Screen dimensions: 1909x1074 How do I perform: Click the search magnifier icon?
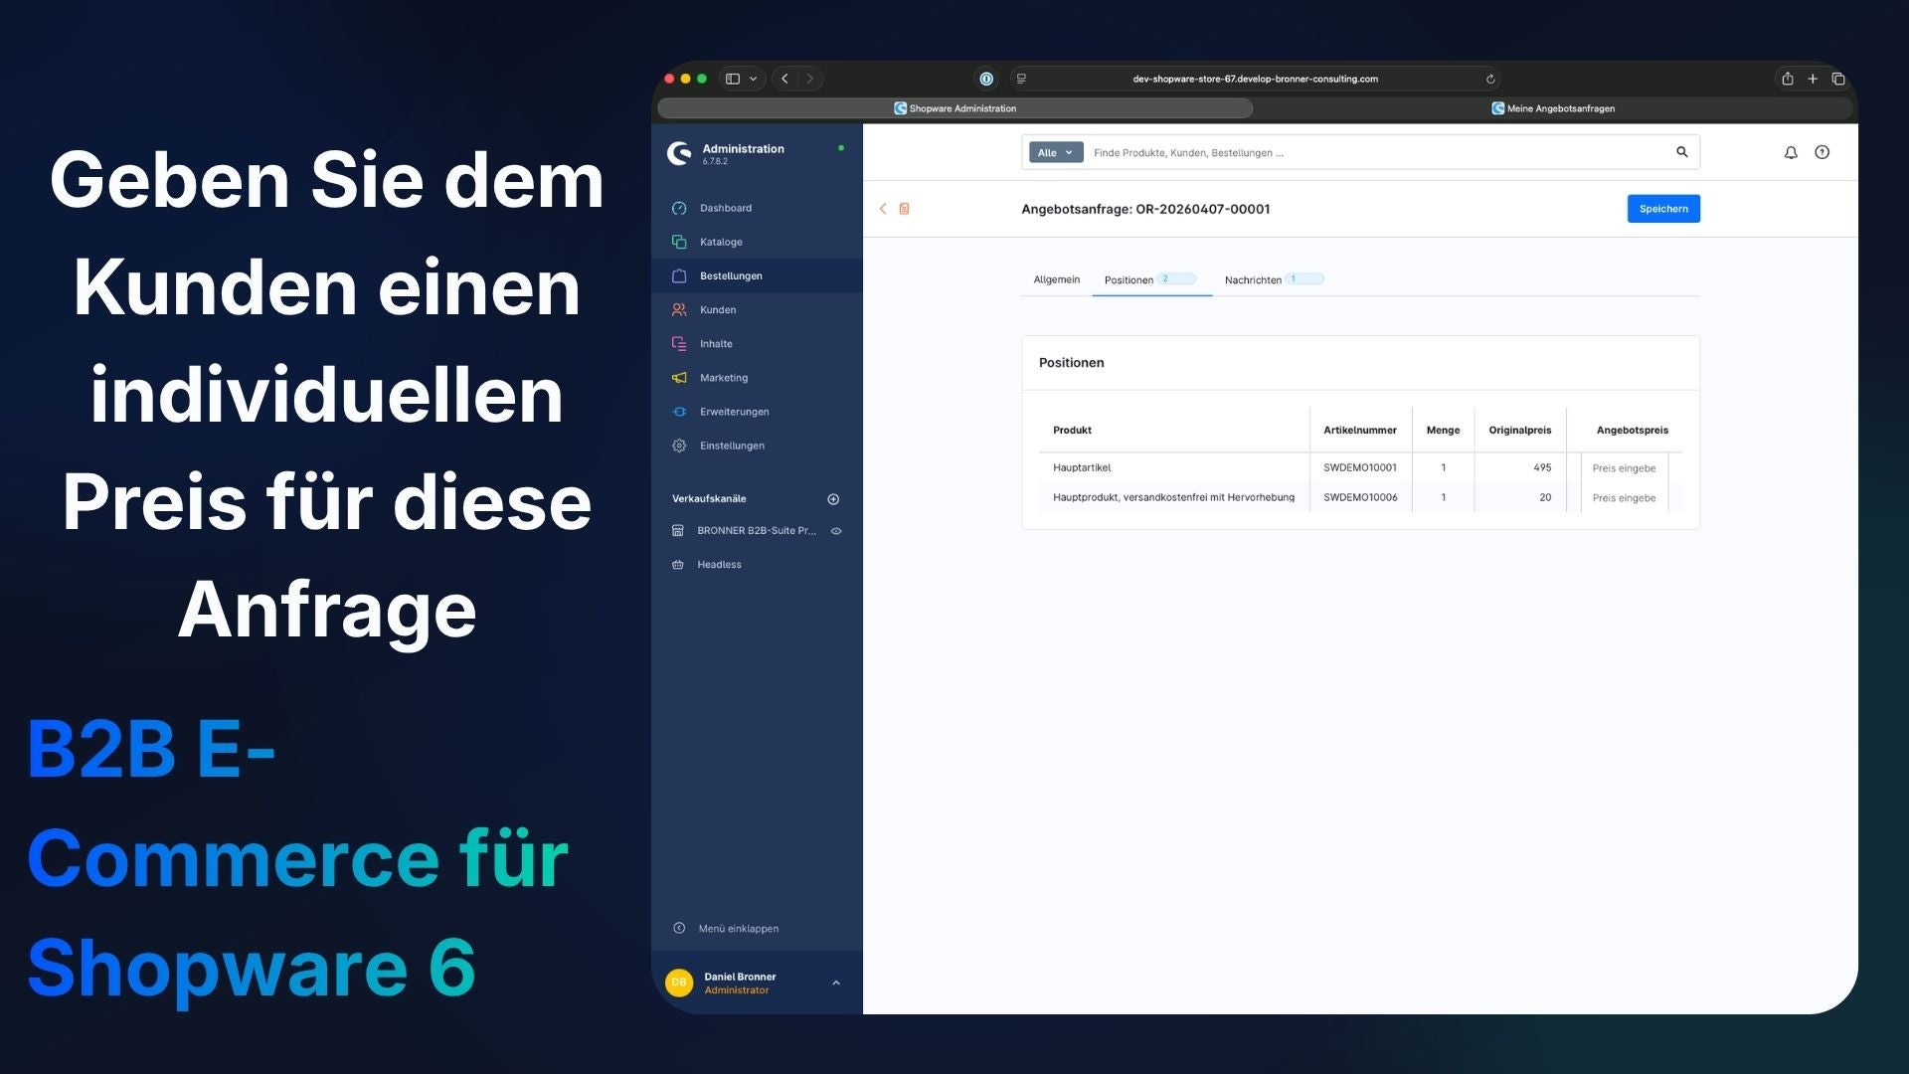[1682, 152]
